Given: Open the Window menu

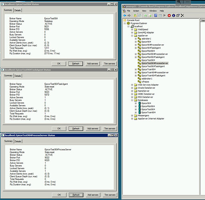Looking at the screenshot, I should tap(153, 11).
